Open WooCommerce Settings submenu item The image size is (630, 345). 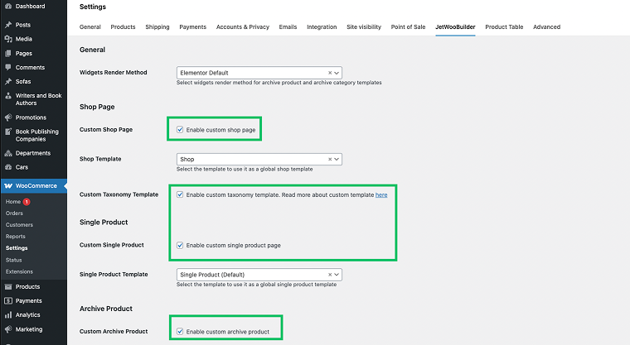pyautogui.click(x=17, y=248)
